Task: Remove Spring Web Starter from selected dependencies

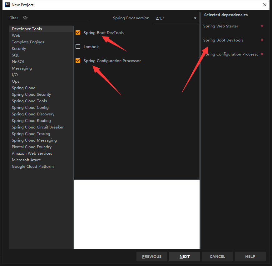Action: 262,26
